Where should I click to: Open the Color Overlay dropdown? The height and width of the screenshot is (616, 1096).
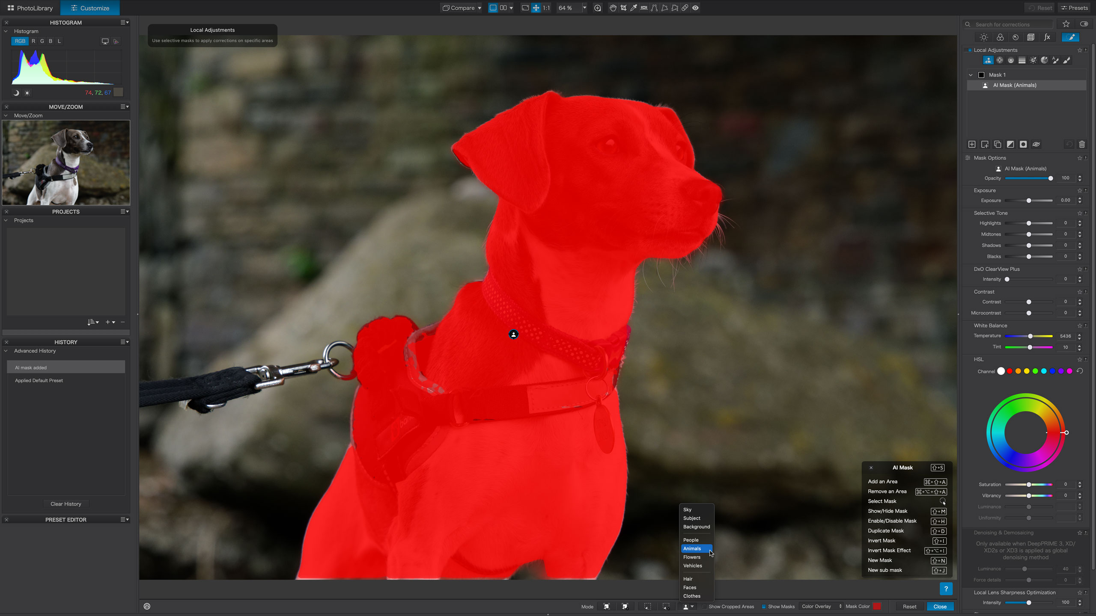(x=821, y=607)
